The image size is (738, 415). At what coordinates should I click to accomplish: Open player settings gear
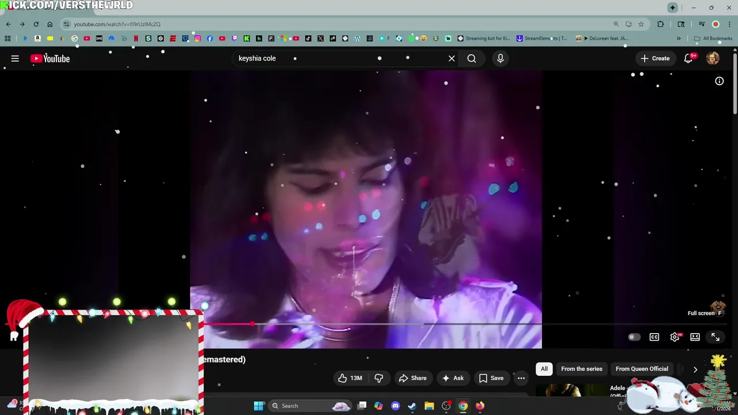coord(675,337)
